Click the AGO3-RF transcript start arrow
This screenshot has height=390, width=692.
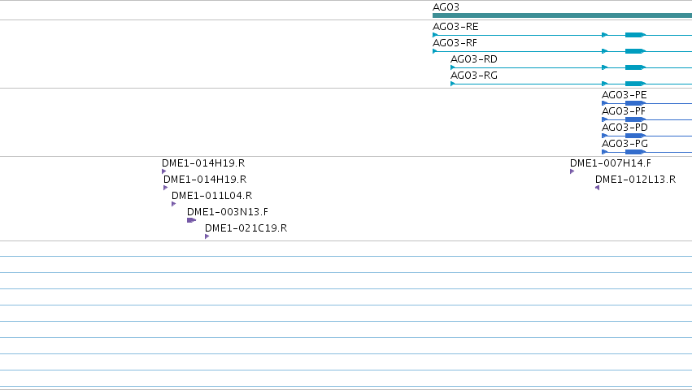(435, 51)
